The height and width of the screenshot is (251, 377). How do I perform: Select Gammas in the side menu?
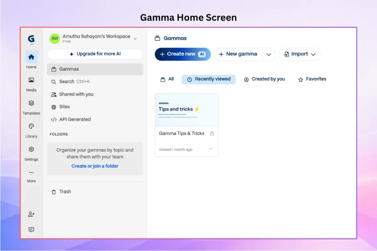95,69
